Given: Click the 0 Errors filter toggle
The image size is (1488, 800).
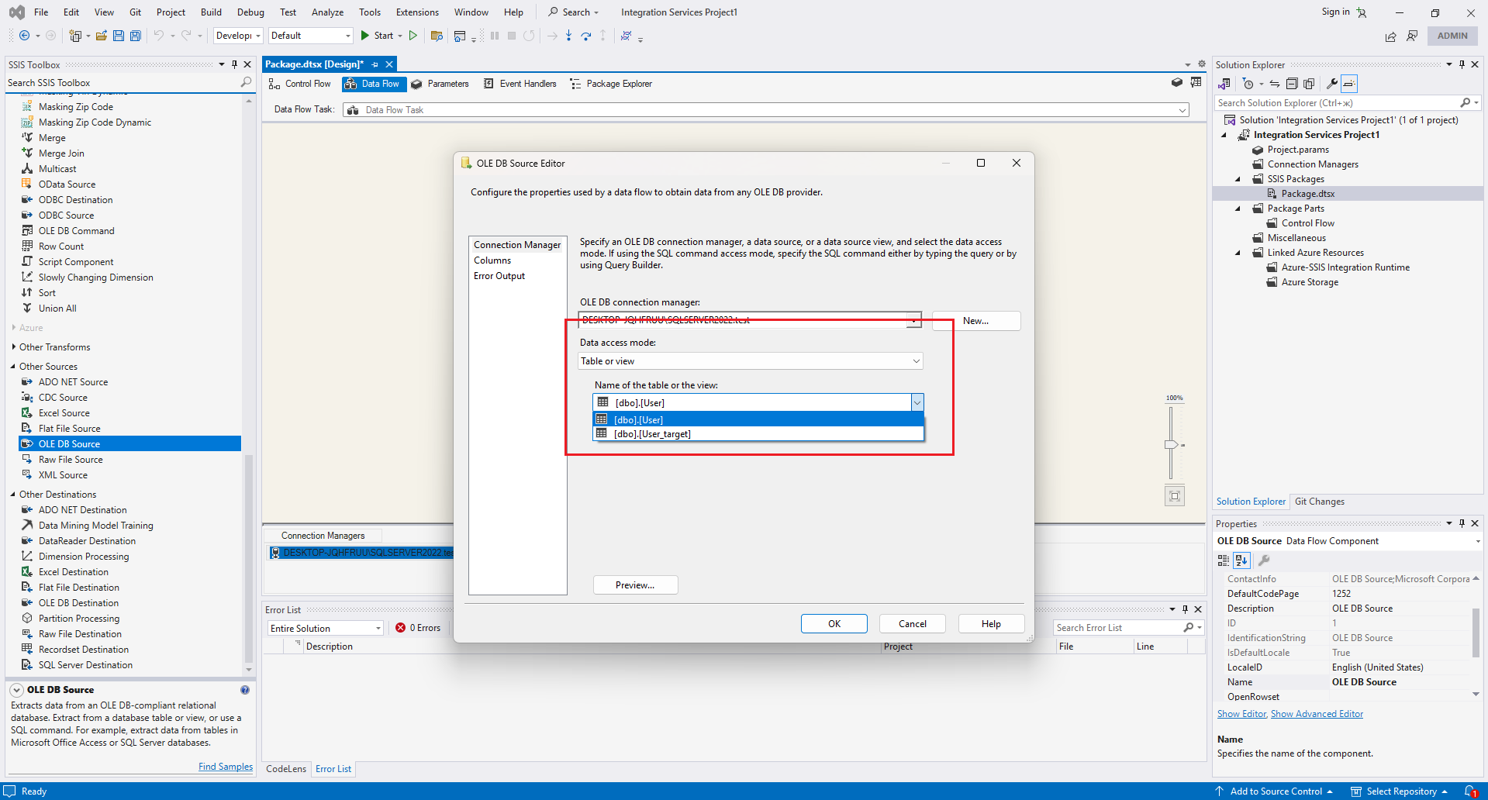Looking at the screenshot, I should point(417,628).
